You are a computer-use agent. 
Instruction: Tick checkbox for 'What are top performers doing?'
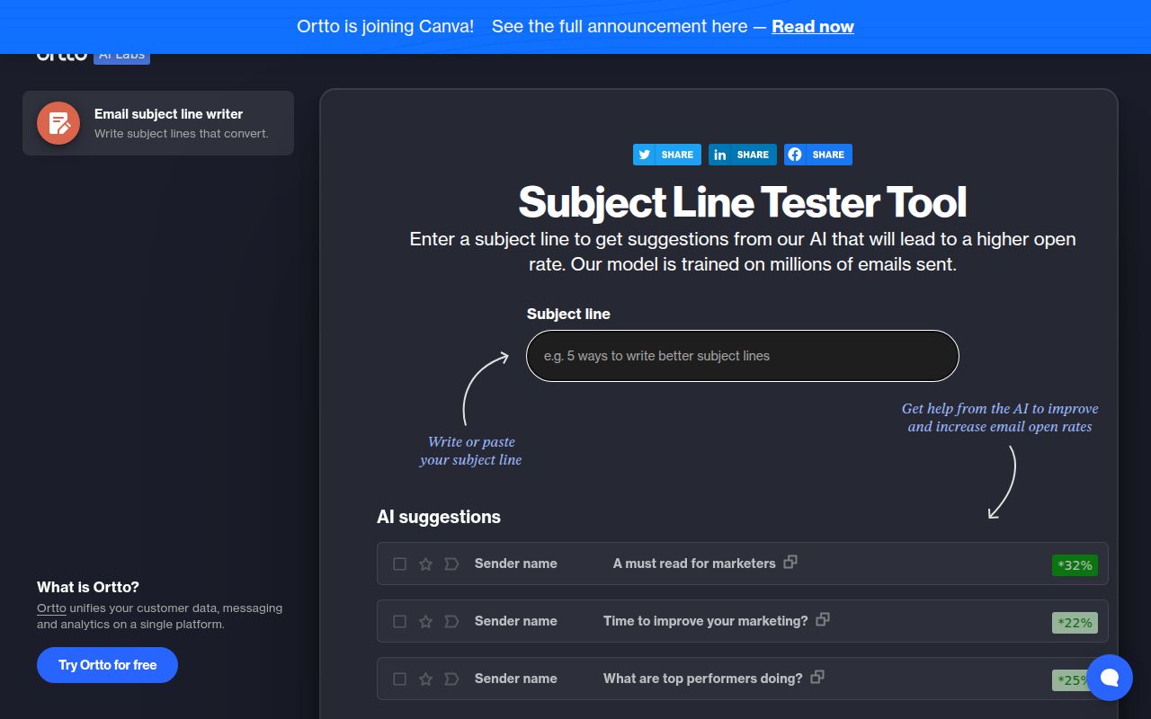click(400, 679)
